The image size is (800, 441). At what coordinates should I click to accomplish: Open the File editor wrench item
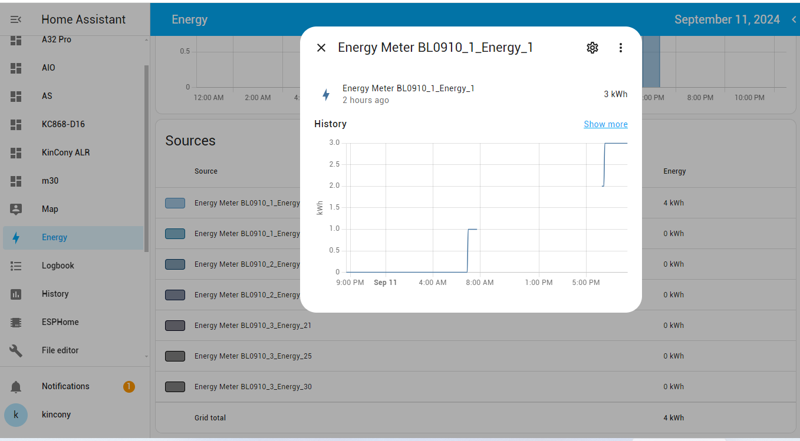pyautogui.click(x=60, y=350)
